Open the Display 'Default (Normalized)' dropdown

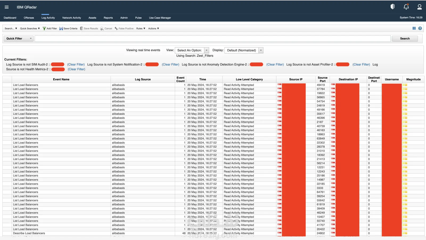coord(244,50)
